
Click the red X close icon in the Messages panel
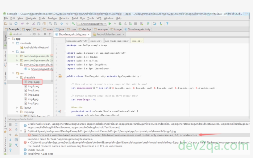pyautogui.click(x=10, y=130)
